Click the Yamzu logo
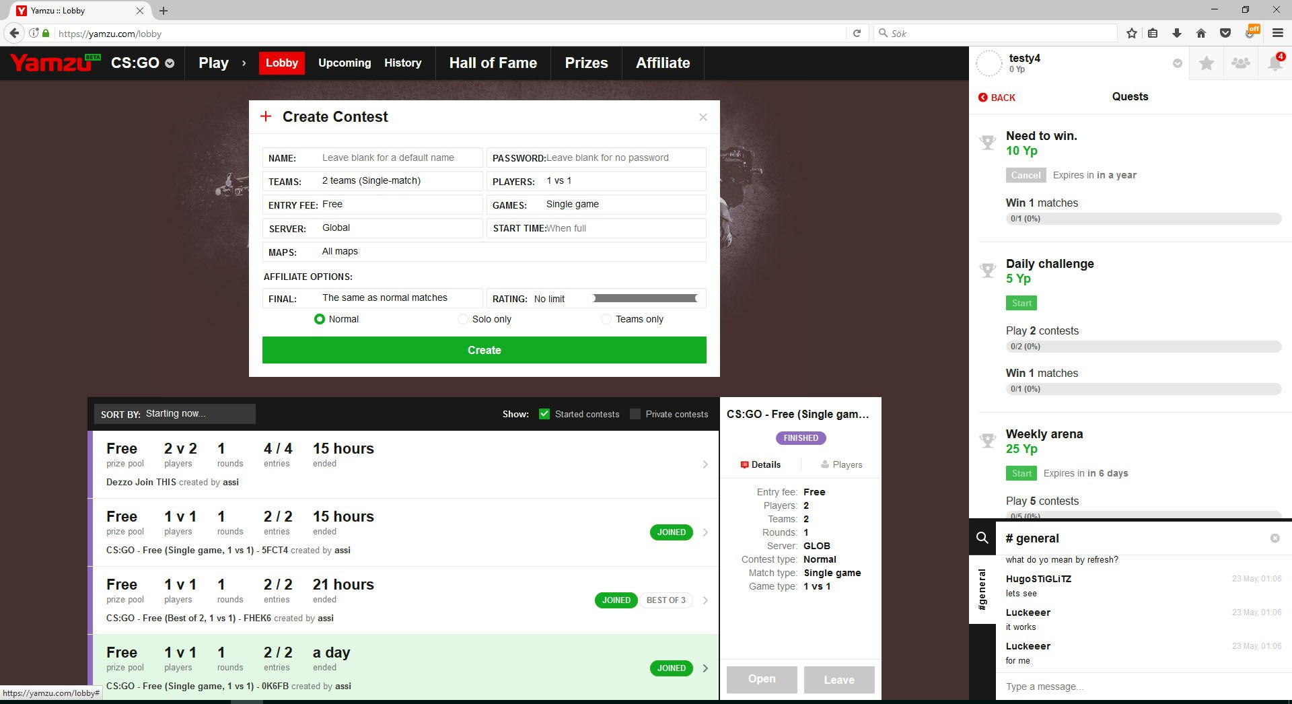The image size is (1292, 704). point(55,63)
